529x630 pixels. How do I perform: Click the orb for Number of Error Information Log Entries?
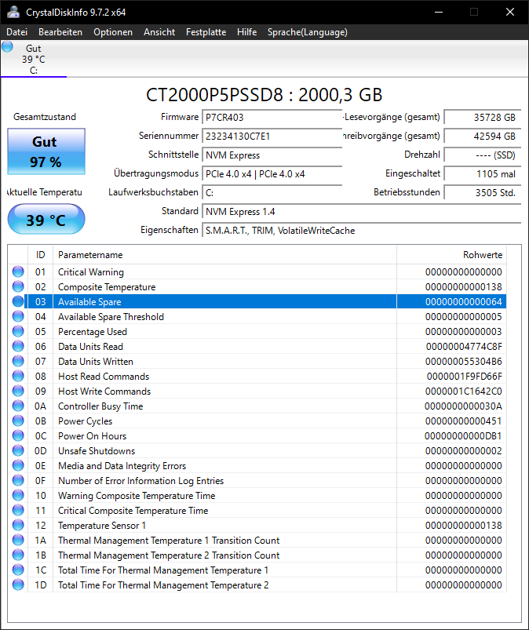pyautogui.click(x=18, y=480)
